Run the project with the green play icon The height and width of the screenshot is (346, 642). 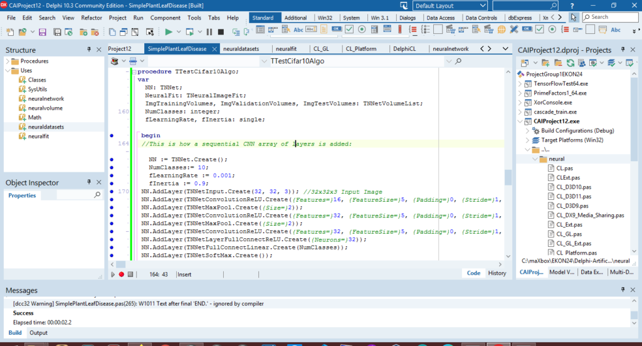(170, 31)
